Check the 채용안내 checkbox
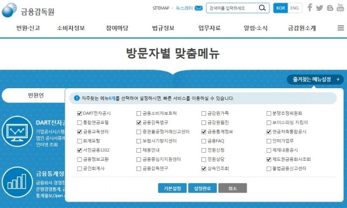This screenshot has width=347, height=208. pyautogui.click(x=139, y=150)
